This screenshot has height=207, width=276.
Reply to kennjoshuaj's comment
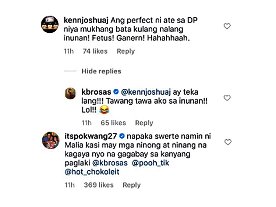(125, 51)
